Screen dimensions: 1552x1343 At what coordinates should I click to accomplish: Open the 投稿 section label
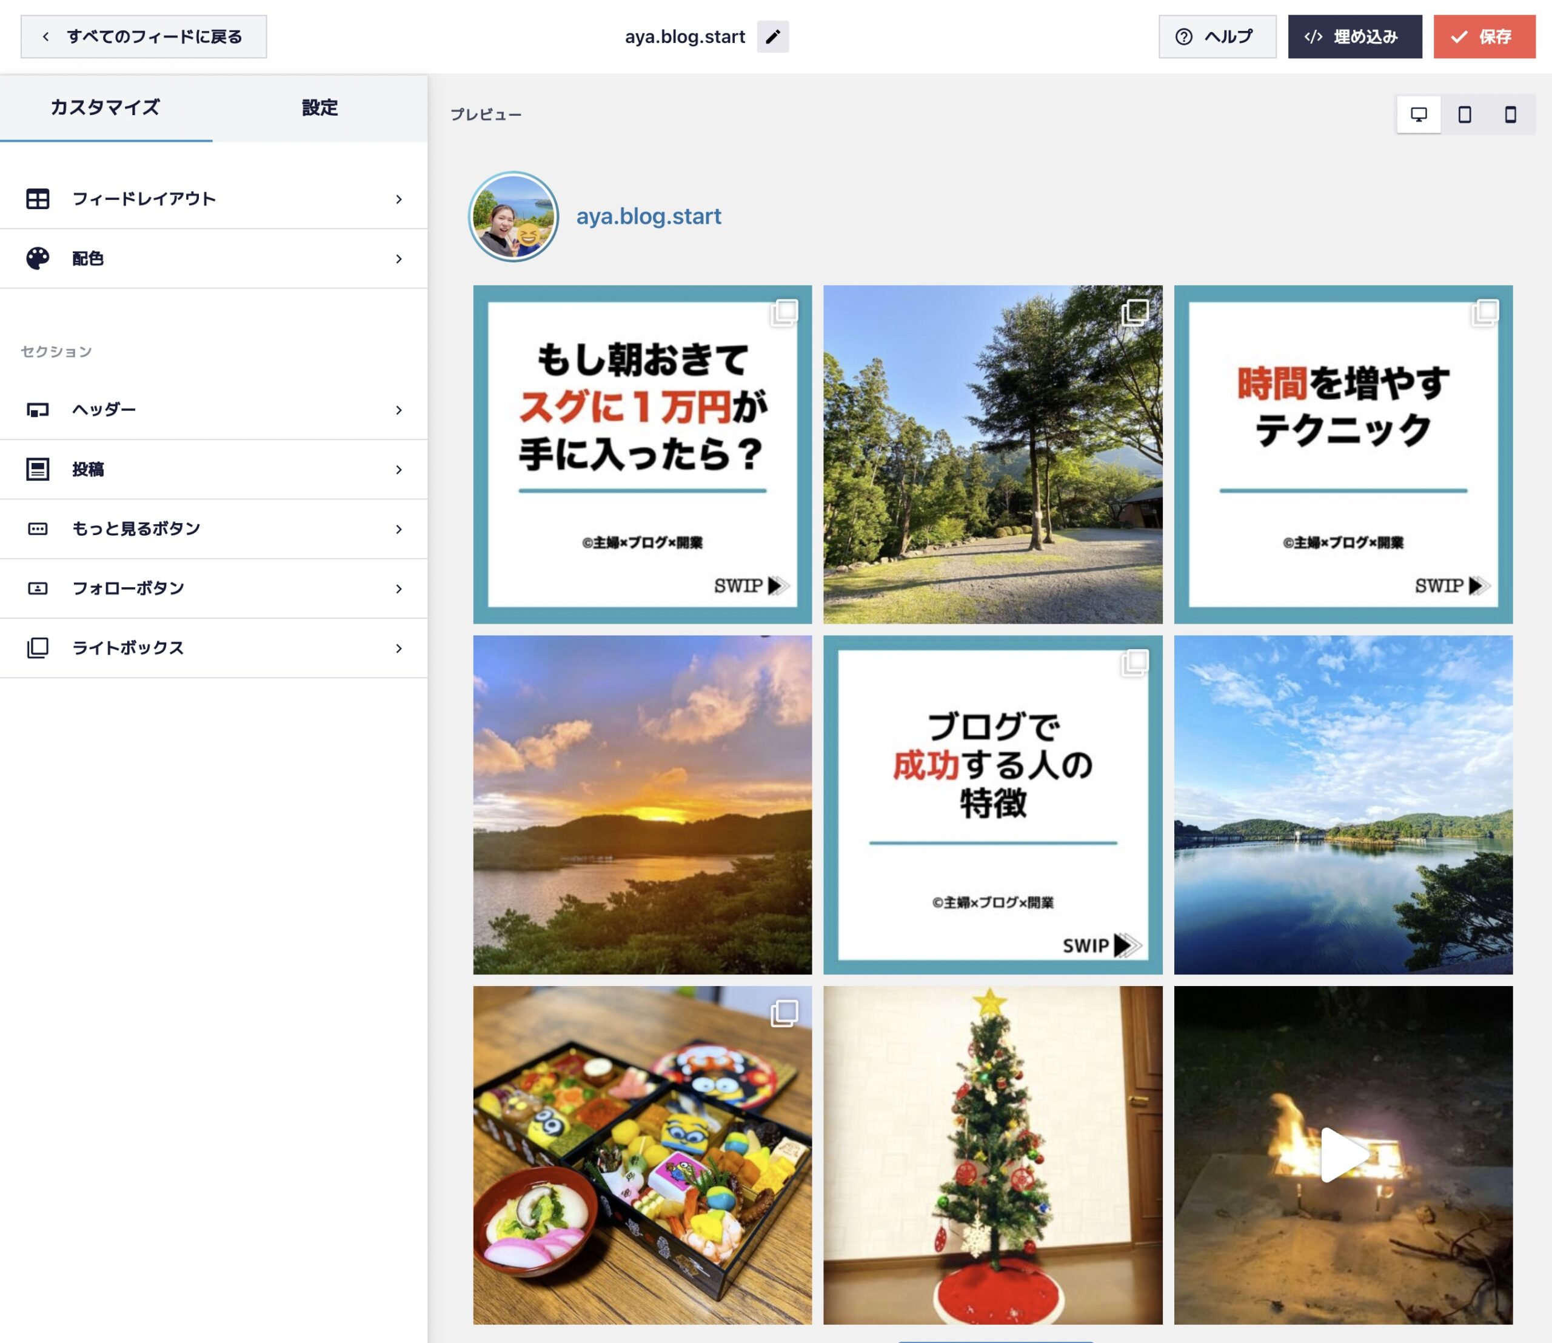pyautogui.click(x=88, y=469)
